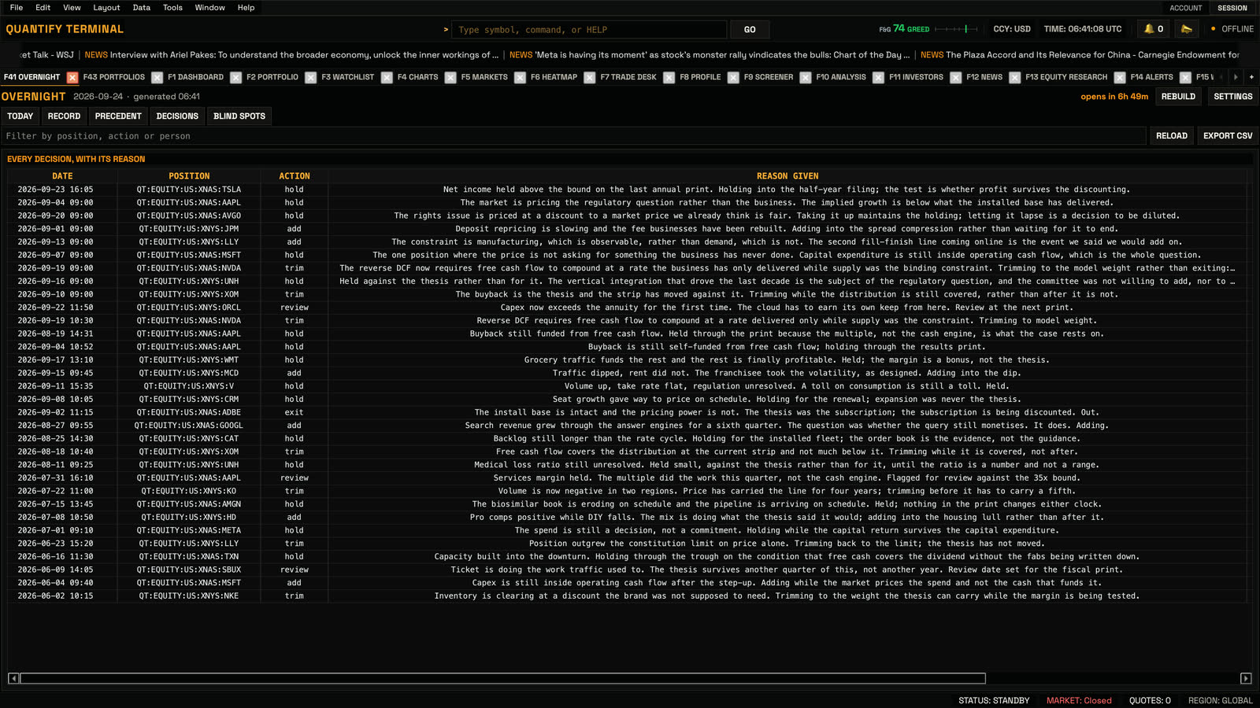Close the F9 Screener tab

[x=806, y=77]
